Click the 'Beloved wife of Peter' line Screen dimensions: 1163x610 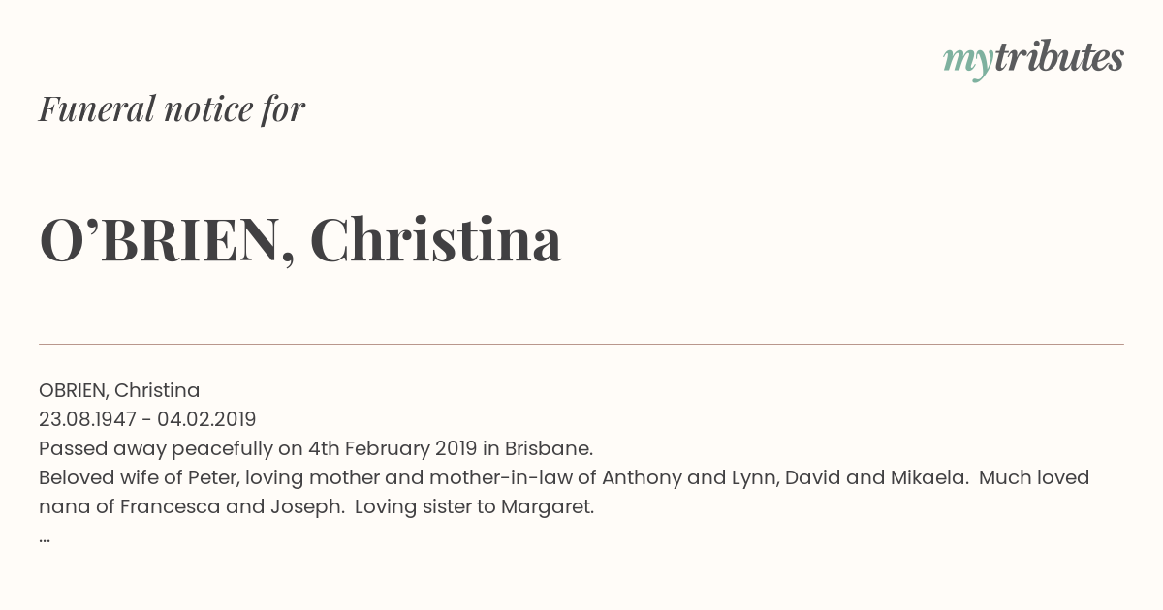click(x=564, y=477)
